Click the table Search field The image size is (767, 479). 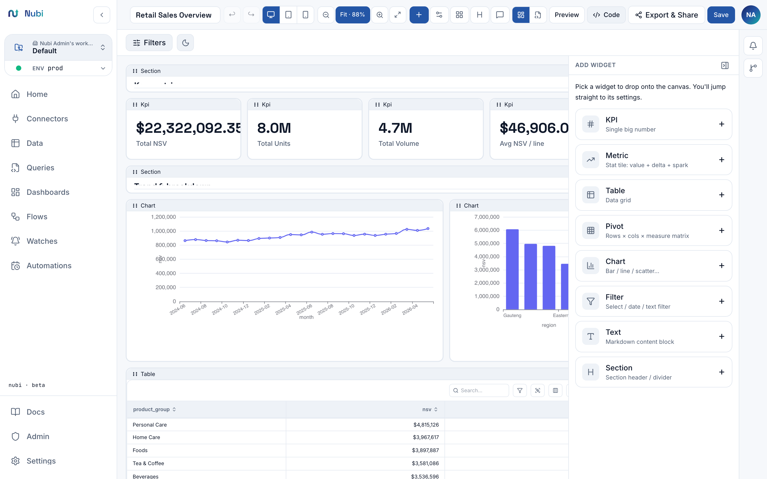pos(479,390)
